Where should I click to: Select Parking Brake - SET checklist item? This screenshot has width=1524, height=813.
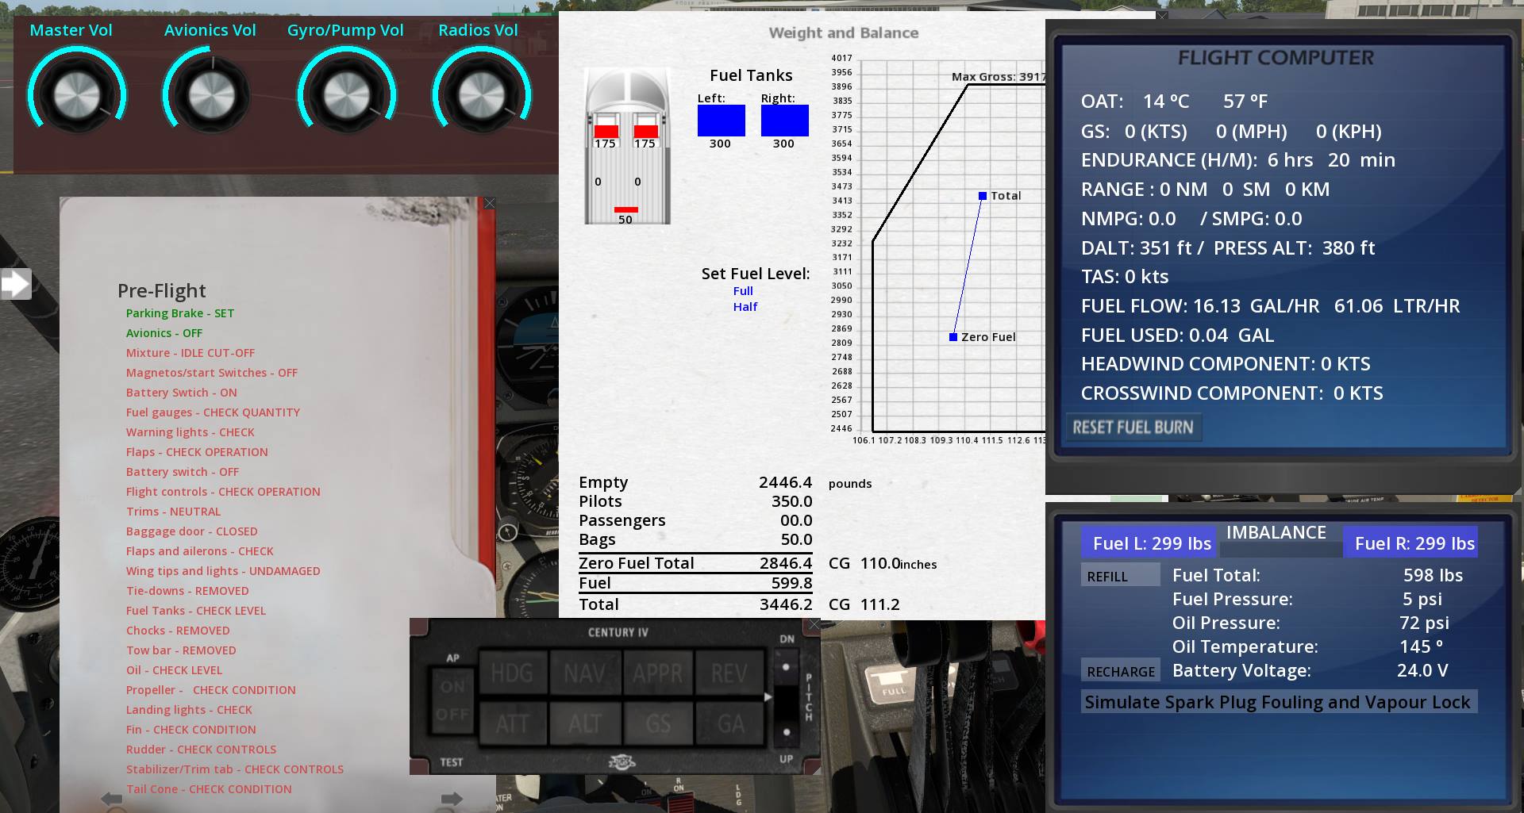pyautogui.click(x=180, y=313)
